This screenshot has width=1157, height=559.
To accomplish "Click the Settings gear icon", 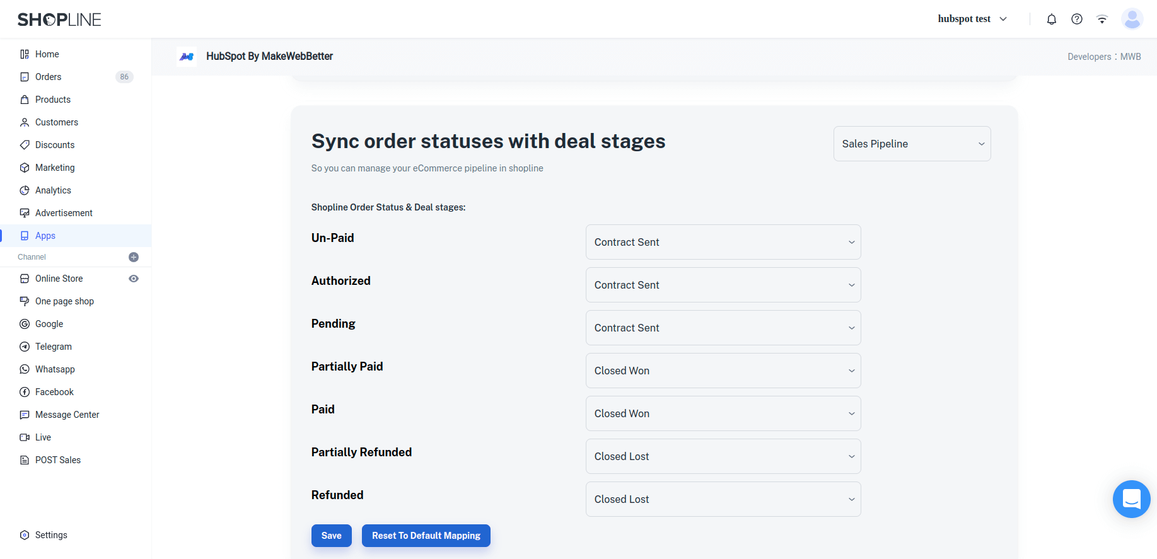I will tap(25, 535).
